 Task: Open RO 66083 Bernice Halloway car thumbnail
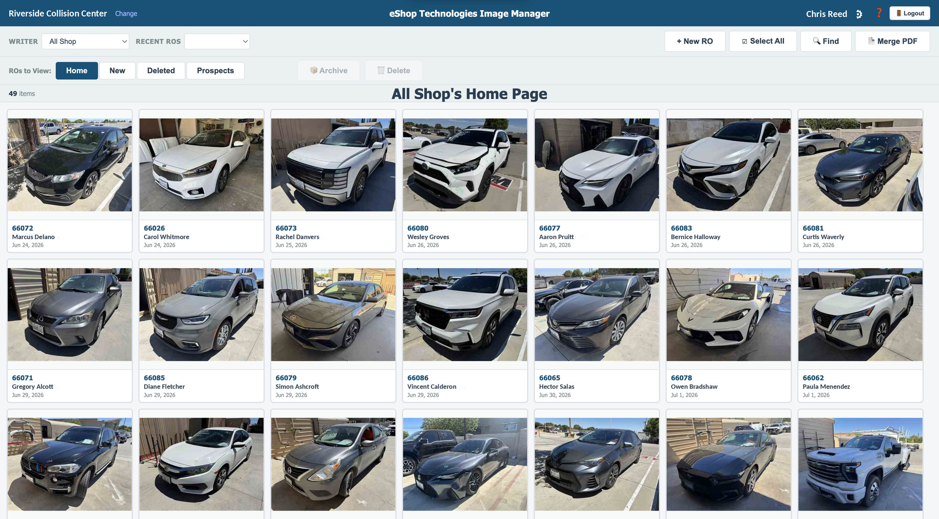[729, 165]
